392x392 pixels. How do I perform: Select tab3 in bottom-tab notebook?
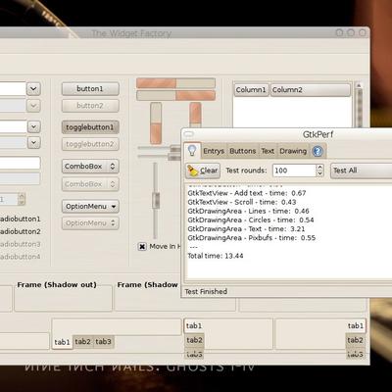click(104, 342)
